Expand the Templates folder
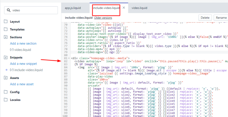The height and width of the screenshot is (117, 228). click(x=17, y=29)
